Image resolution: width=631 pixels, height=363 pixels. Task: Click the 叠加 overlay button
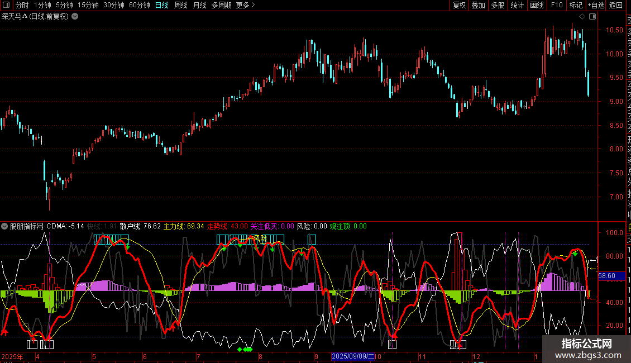pyautogui.click(x=479, y=5)
